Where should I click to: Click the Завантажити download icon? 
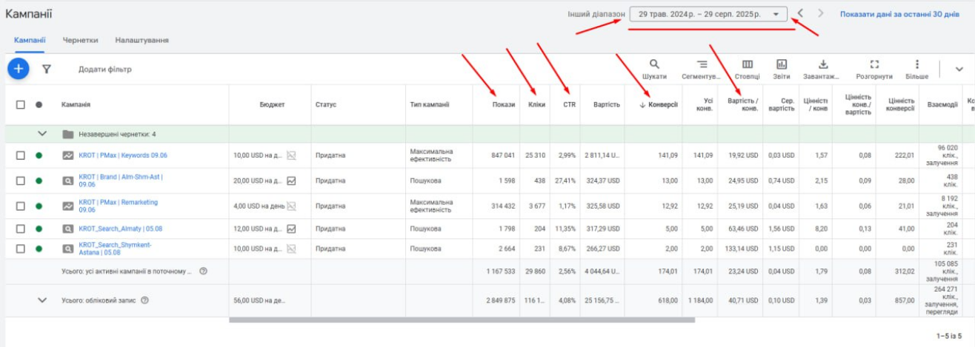point(823,64)
